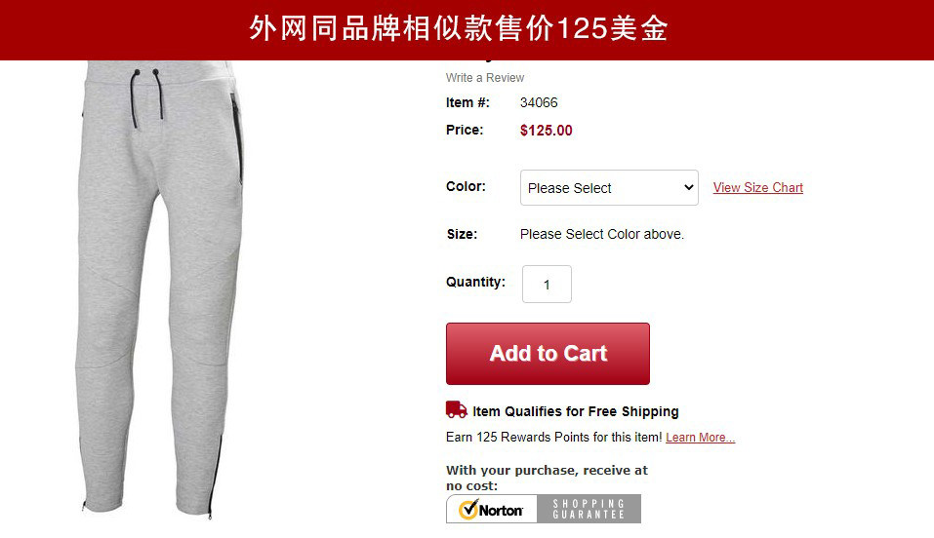
Task: Focus the Quantity input field
Action: pyautogui.click(x=547, y=284)
